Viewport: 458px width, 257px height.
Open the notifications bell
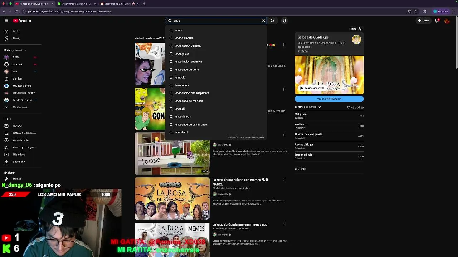click(437, 21)
